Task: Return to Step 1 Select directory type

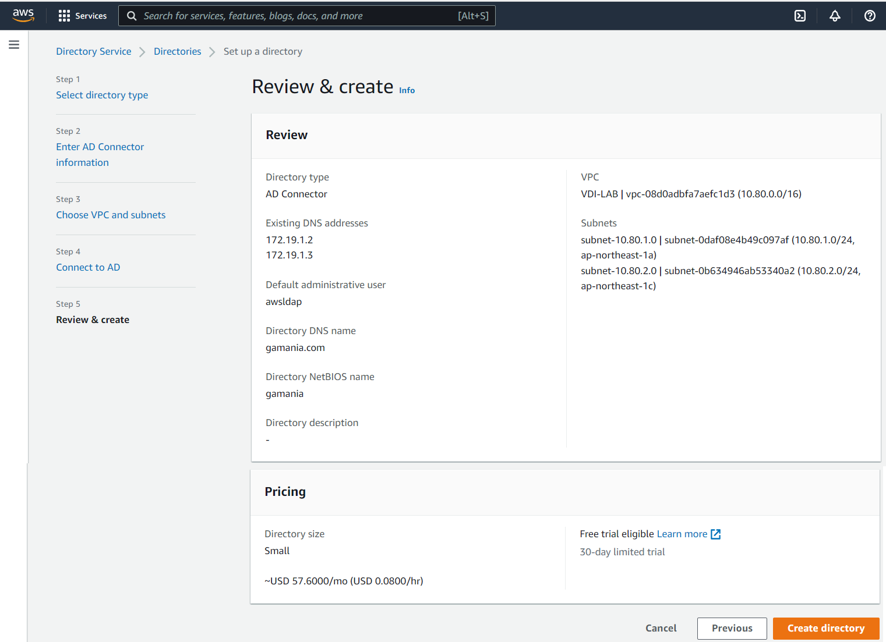Action: pos(102,95)
